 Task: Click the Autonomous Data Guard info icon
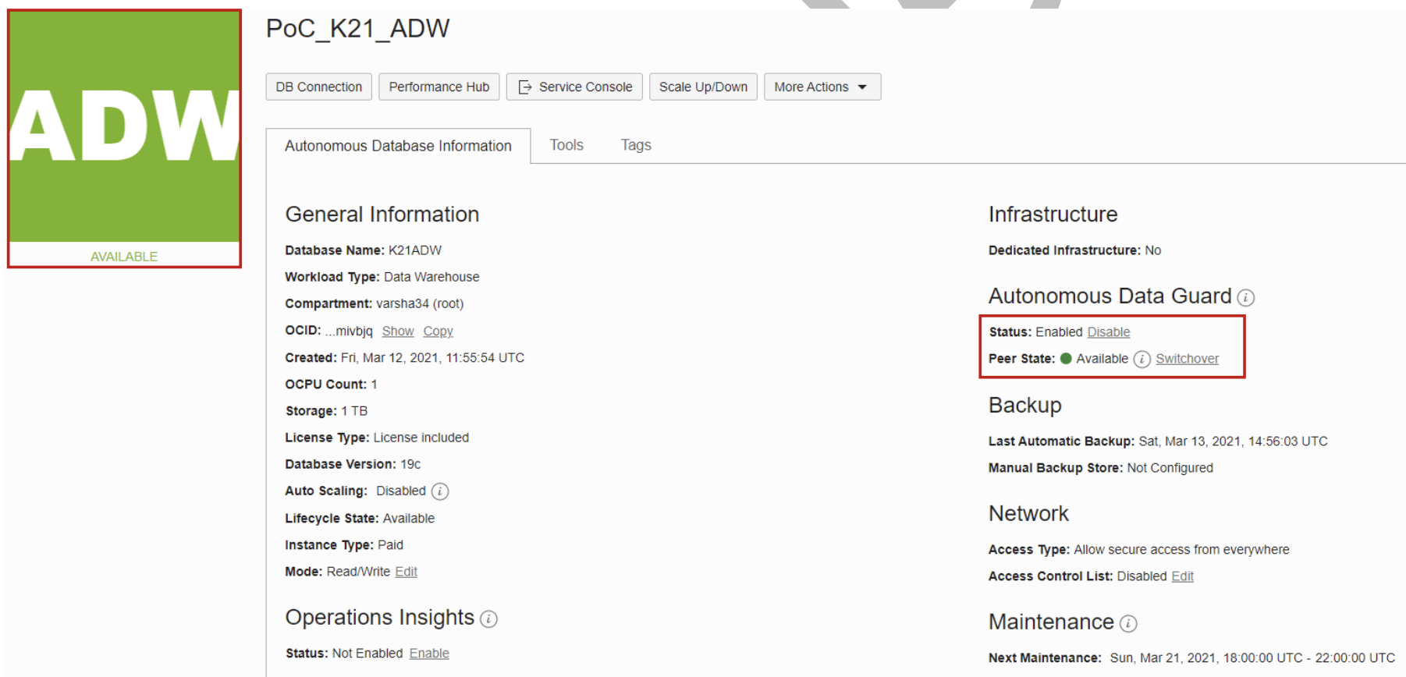tap(1246, 298)
